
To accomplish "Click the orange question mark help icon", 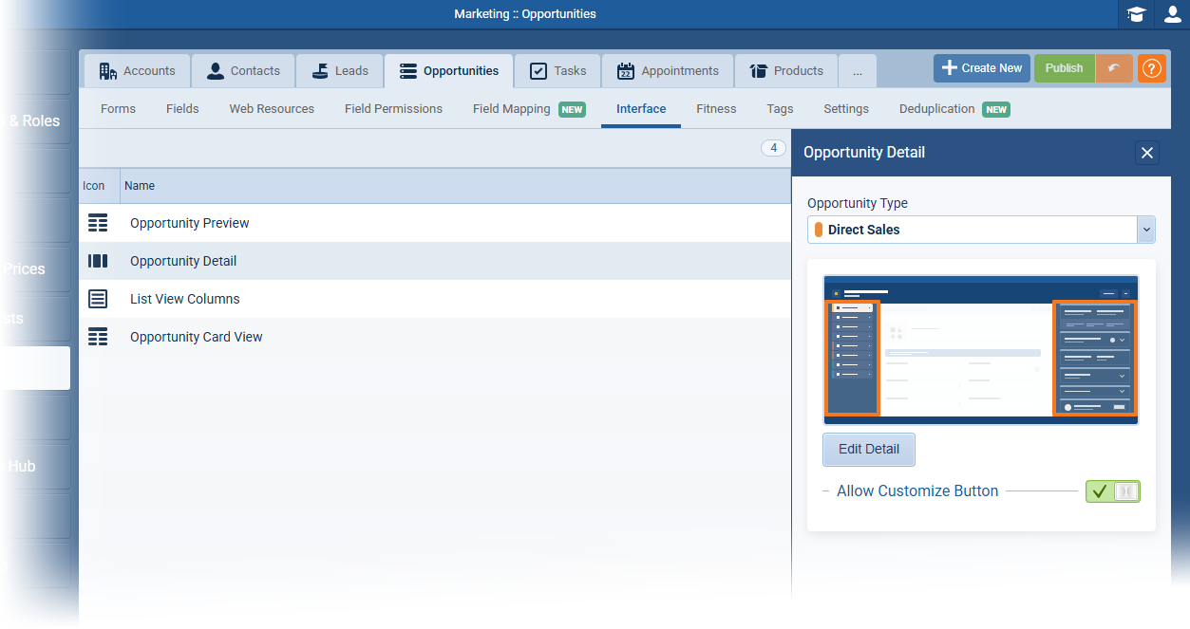I will pos(1151,68).
